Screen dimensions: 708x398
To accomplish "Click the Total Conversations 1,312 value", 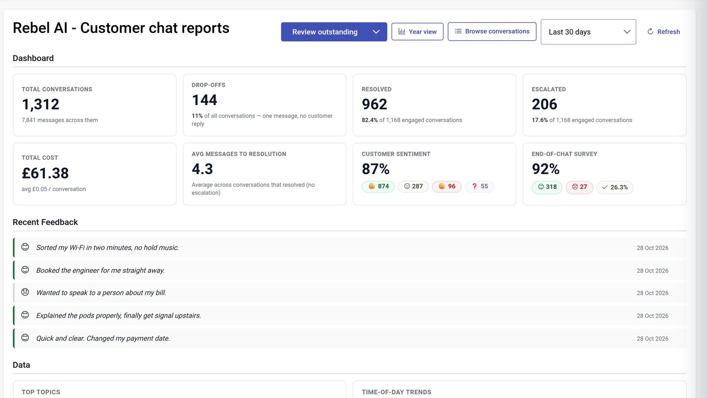I will click(x=41, y=104).
